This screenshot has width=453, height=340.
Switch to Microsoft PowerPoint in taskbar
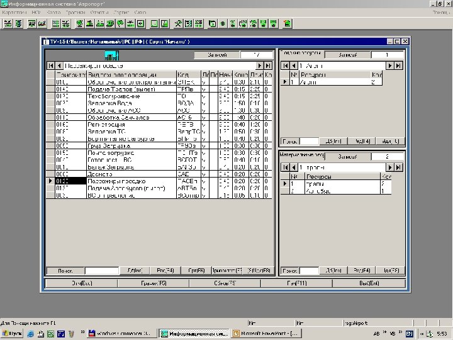click(x=267, y=334)
